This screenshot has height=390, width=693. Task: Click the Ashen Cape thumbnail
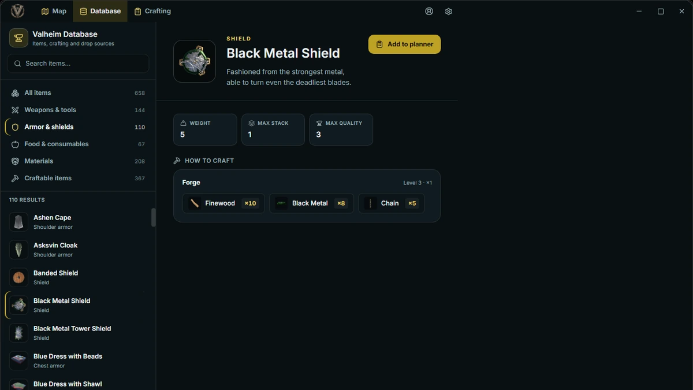[x=18, y=222]
